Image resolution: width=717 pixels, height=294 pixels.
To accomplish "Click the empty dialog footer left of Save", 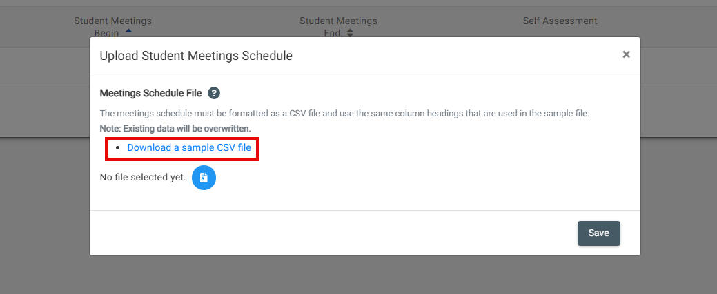I will 333,233.
